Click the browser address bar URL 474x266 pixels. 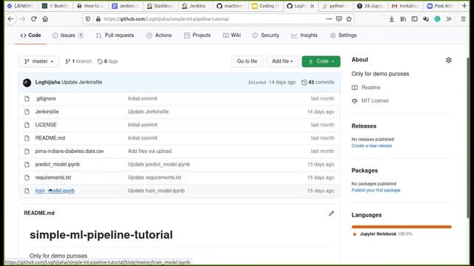pyautogui.click(x=166, y=19)
